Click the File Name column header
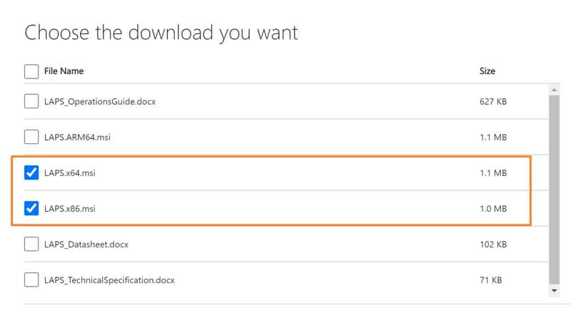This screenshot has width=571, height=318. pyautogui.click(x=64, y=71)
